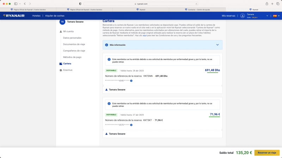The width and height of the screenshot is (282, 158).
Task: Open Safari sidebar options dropdown arrow
Action: pyautogui.click(x=20, y=4)
